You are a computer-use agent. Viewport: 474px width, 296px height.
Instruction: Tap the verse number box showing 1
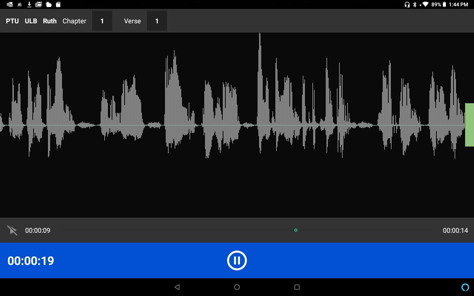[157, 21]
